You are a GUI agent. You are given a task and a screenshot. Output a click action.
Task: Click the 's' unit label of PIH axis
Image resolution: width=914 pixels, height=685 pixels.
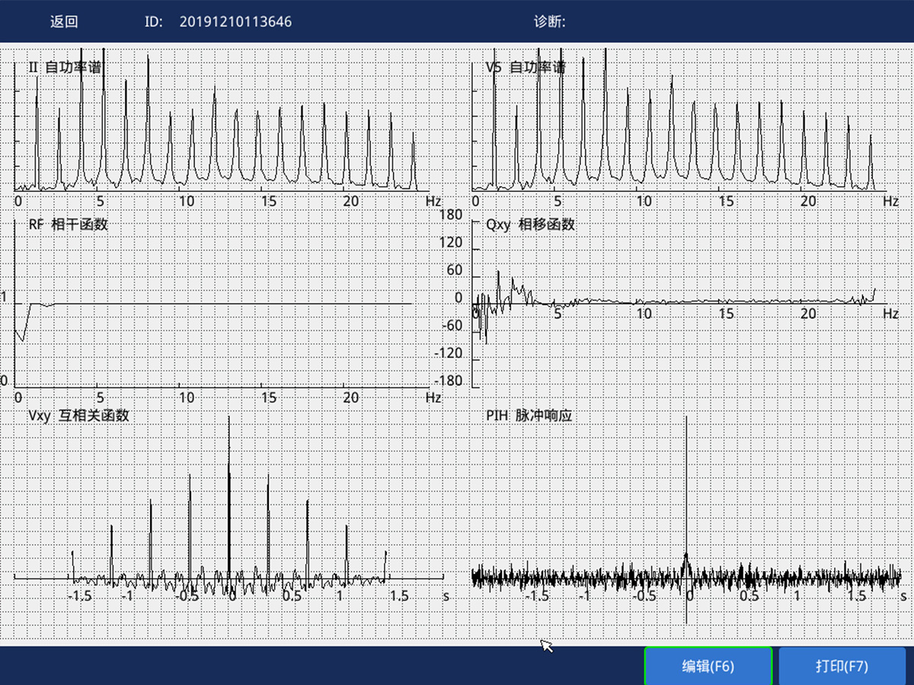point(903,596)
